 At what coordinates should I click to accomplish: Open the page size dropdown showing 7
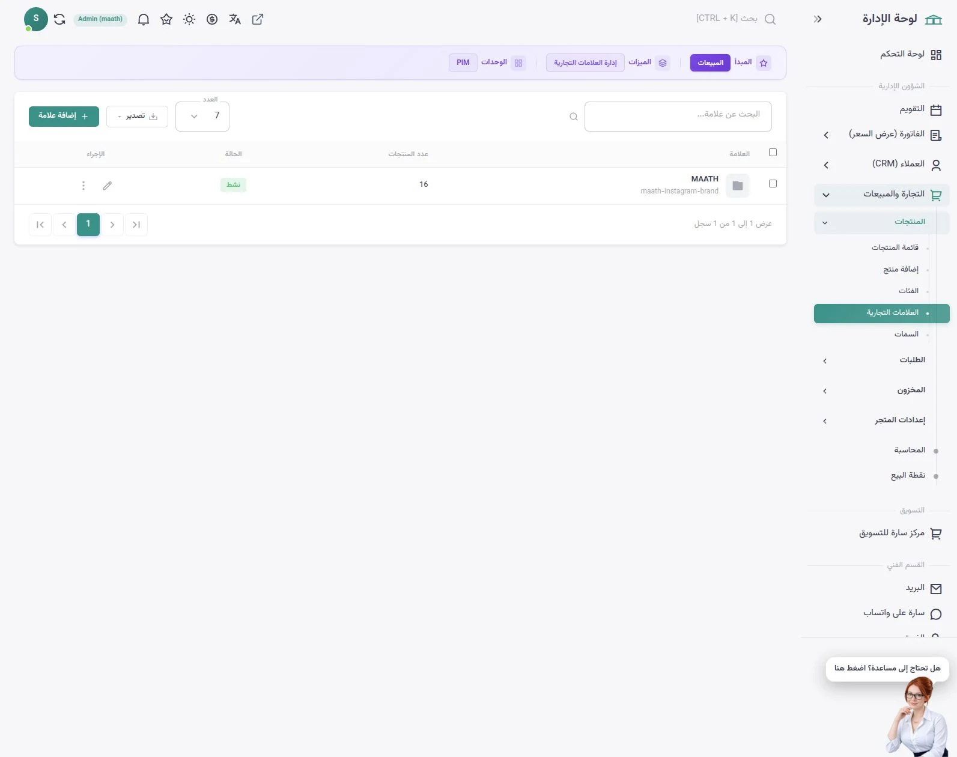click(202, 116)
